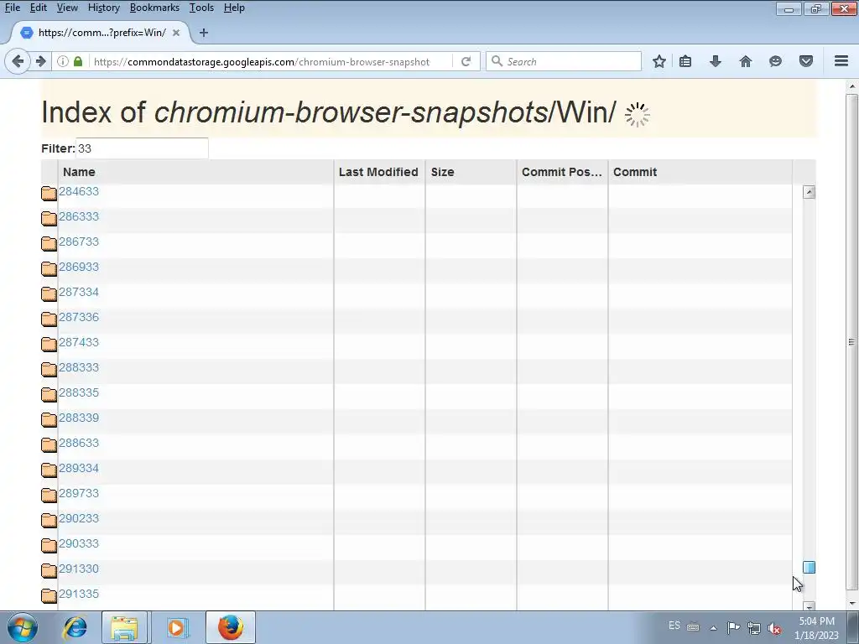Image resolution: width=859 pixels, height=644 pixels.
Task: Open the chat smiley icon in toolbar
Action: (775, 61)
